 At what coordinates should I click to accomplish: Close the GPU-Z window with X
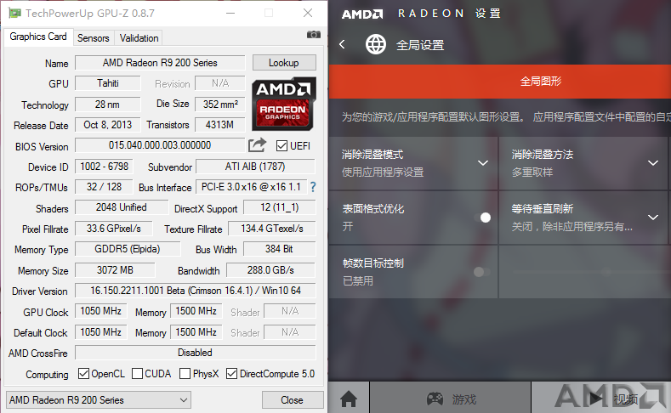tap(308, 14)
